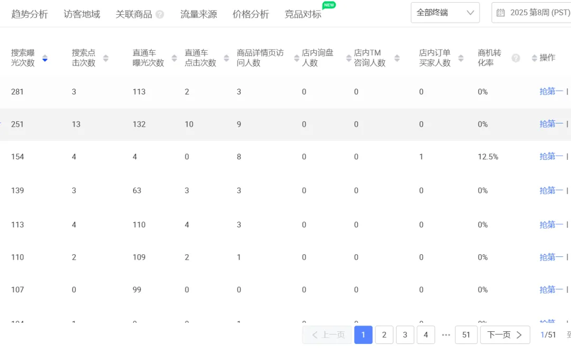571x363 pixels.
Task: Go to pagination page 2
Action: click(x=384, y=335)
